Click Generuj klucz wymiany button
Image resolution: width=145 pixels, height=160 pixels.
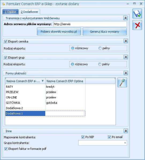coord(105,32)
